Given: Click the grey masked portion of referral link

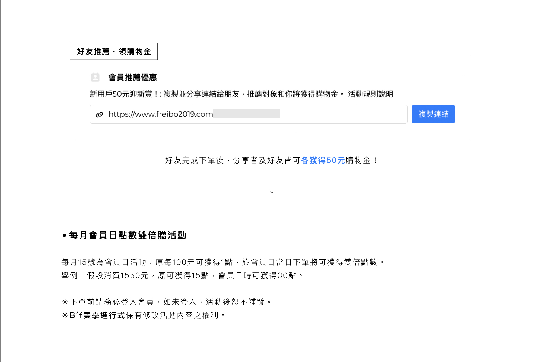Looking at the screenshot, I should click(246, 114).
